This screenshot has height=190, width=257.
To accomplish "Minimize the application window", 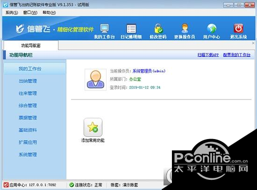I will click(228, 5).
